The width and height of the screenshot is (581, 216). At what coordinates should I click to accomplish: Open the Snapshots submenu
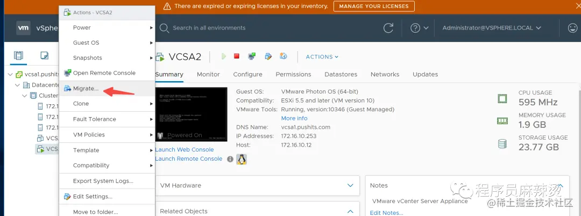[107, 57]
